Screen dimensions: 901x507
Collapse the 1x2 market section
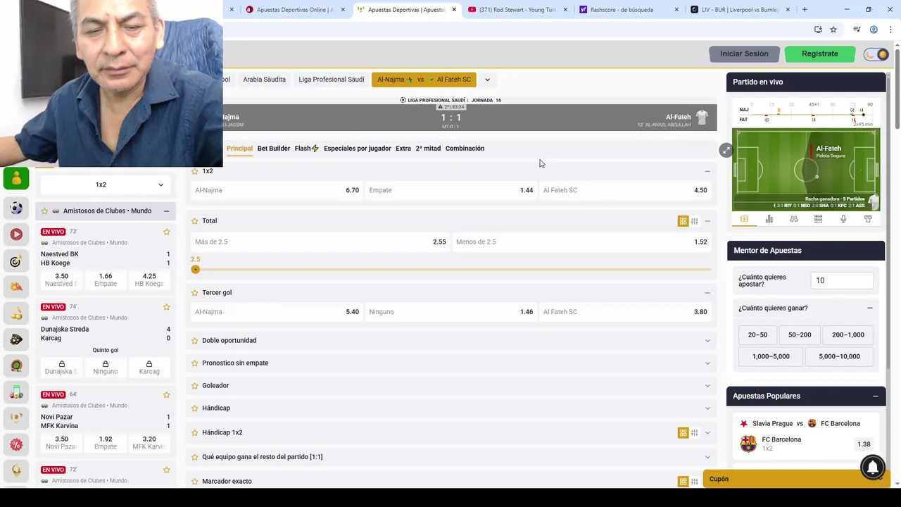(x=707, y=171)
